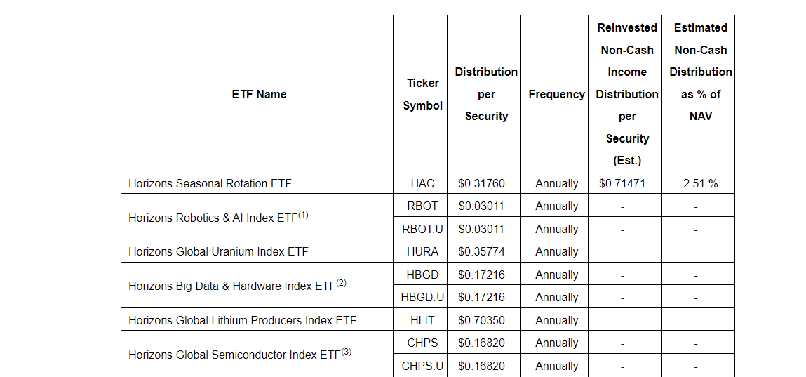Click the Estimated Non-Cash Distribution header
This screenshot has height=377, width=806.
[700, 72]
